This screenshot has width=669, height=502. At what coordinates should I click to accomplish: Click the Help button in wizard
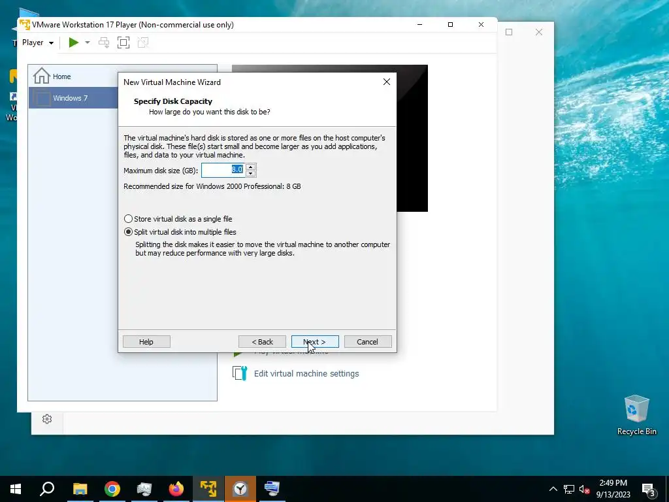[146, 341]
